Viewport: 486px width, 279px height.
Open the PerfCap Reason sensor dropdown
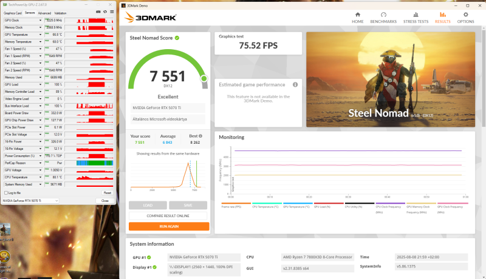coord(40,163)
